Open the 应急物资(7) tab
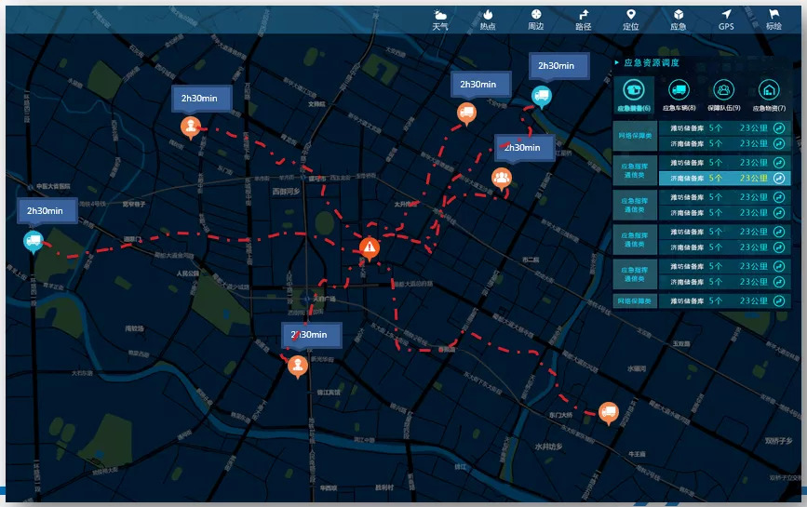The width and height of the screenshot is (807, 507). click(768, 96)
